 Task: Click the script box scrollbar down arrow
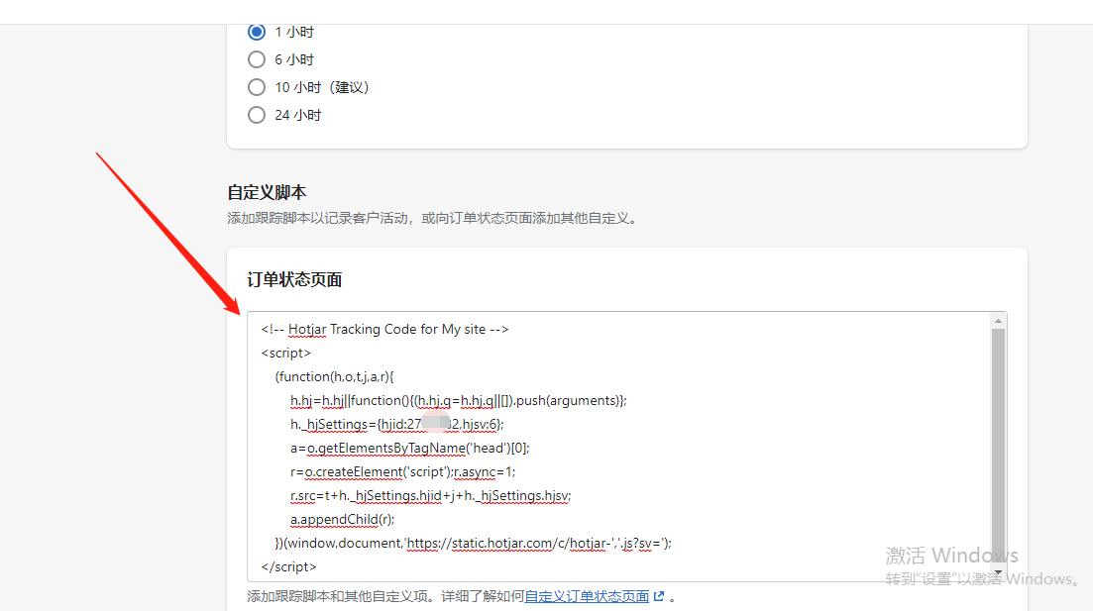click(x=998, y=572)
